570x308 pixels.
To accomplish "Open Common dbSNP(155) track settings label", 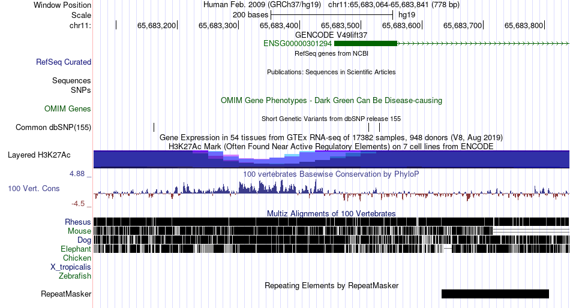I will click(x=53, y=128).
